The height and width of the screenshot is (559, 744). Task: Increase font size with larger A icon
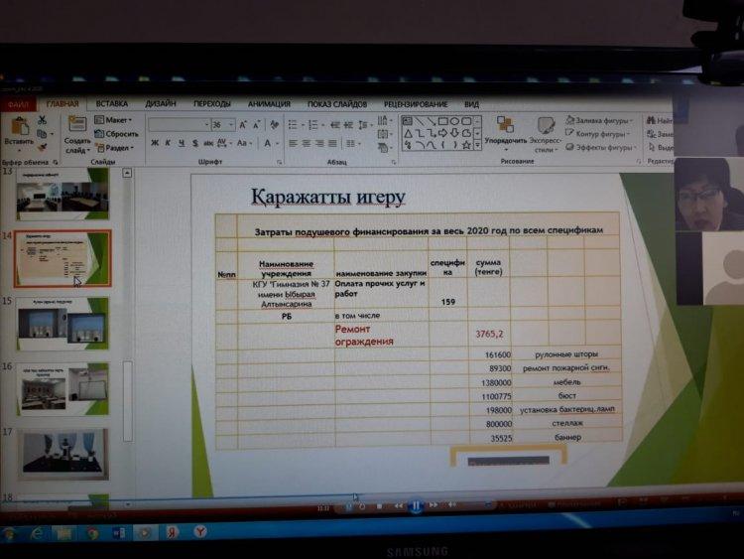click(243, 125)
